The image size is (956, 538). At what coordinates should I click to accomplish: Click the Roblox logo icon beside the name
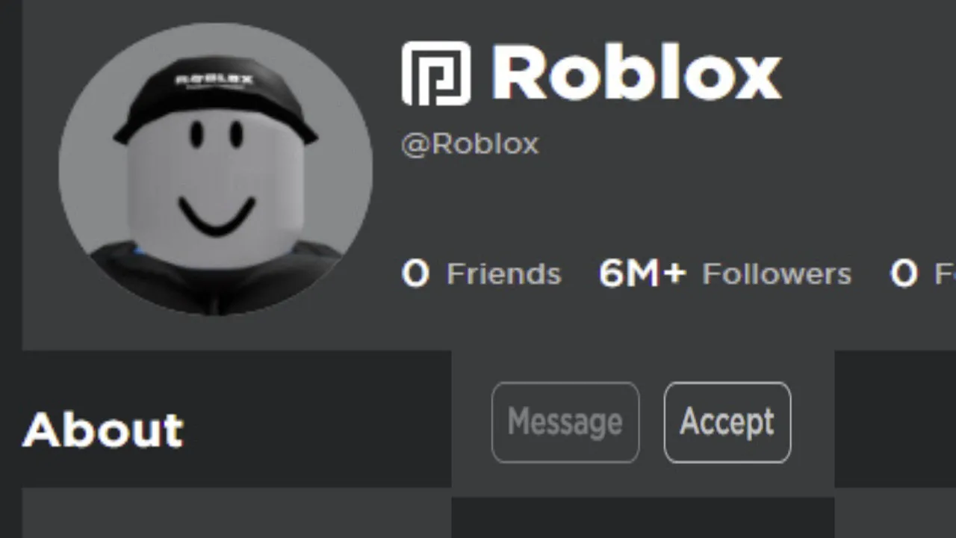pyautogui.click(x=436, y=73)
